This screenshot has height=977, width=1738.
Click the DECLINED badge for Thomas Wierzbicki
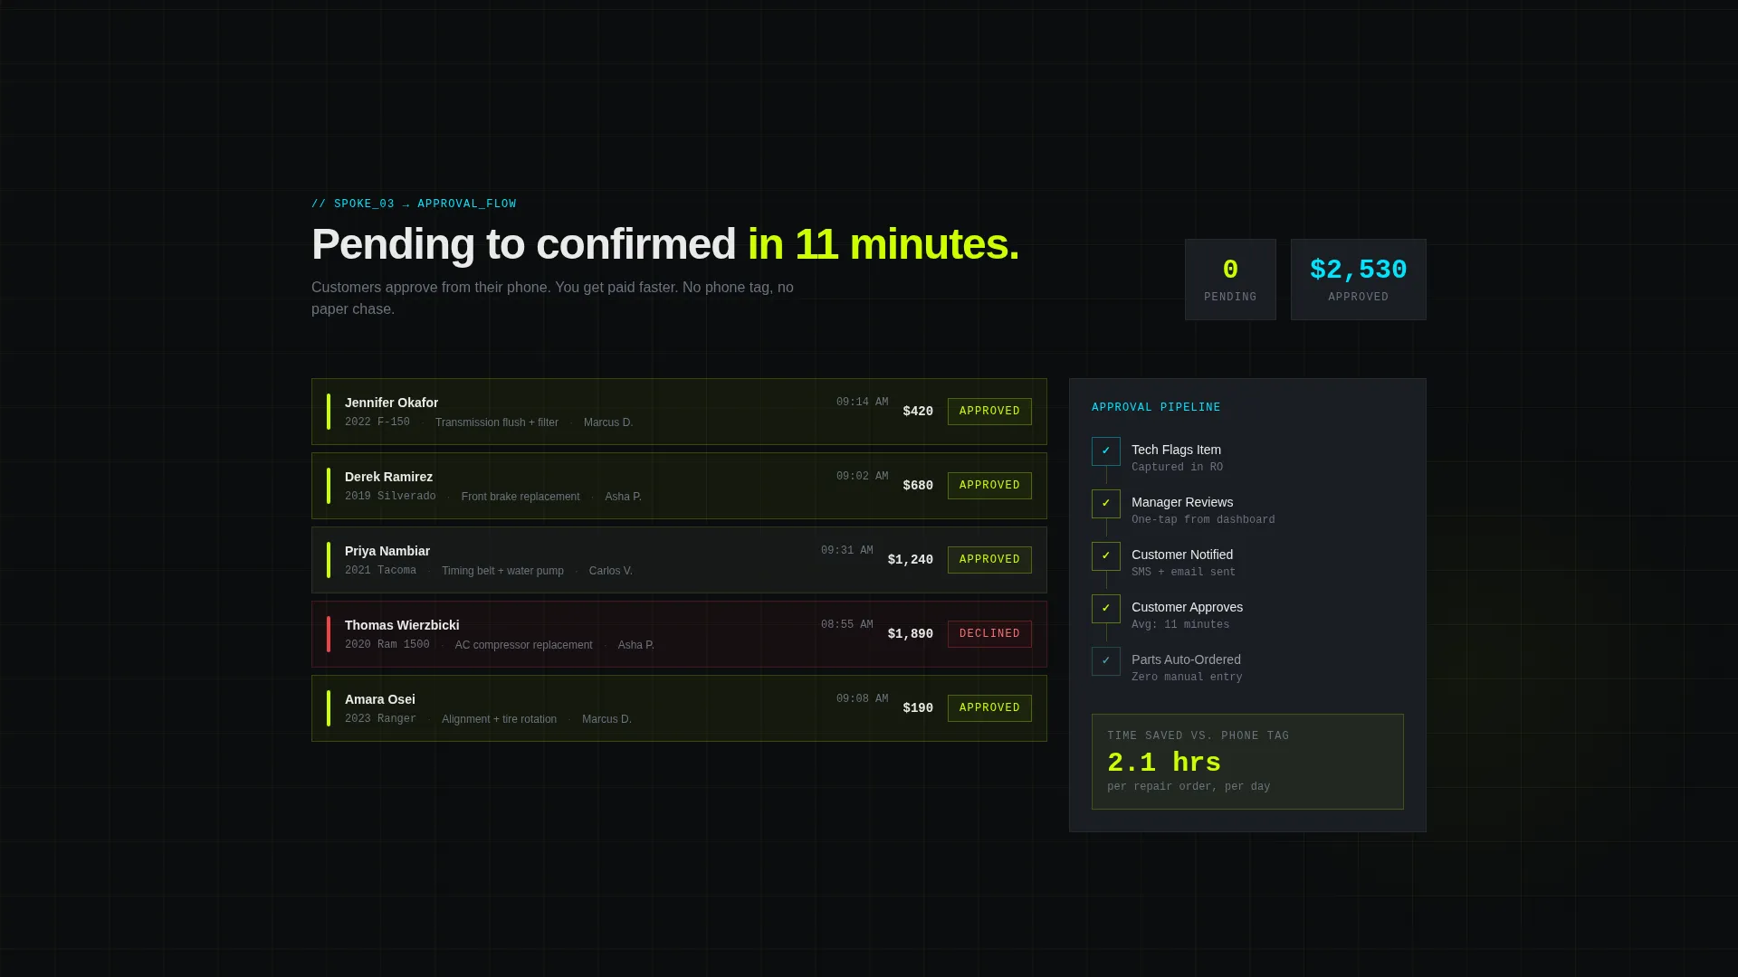point(989,634)
